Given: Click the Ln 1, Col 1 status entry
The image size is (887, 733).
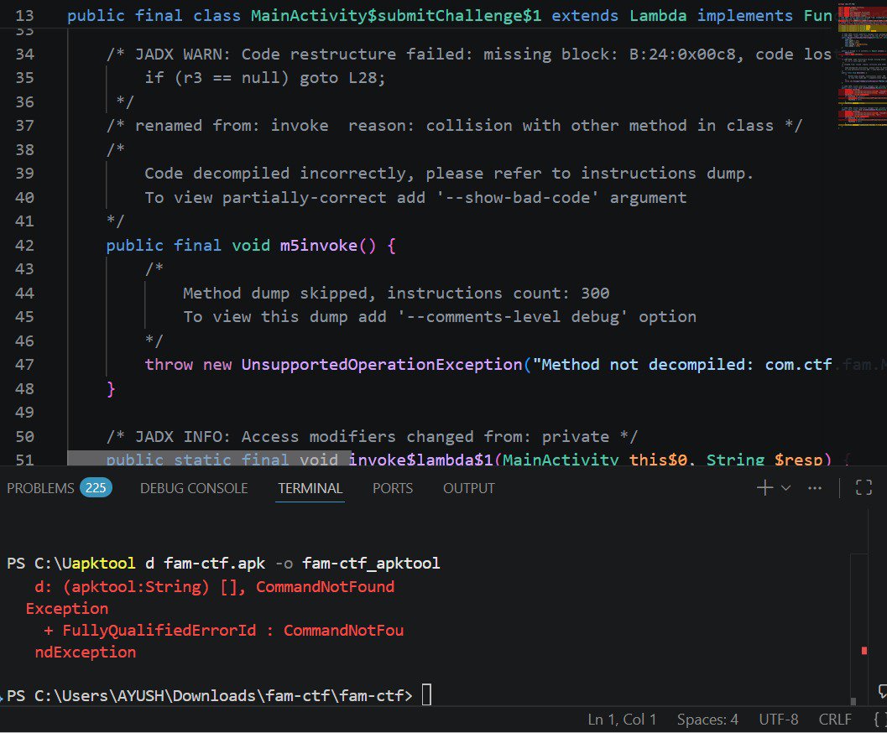Looking at the screenshot, I should point(623,720).
